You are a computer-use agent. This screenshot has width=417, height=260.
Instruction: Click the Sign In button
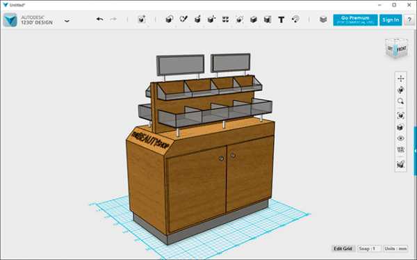tap(391, 20)
